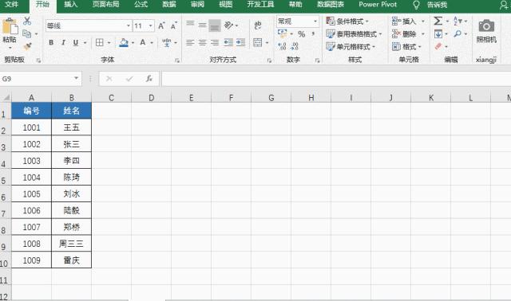Switch to the Data (数据) tab

pos(169,5)
